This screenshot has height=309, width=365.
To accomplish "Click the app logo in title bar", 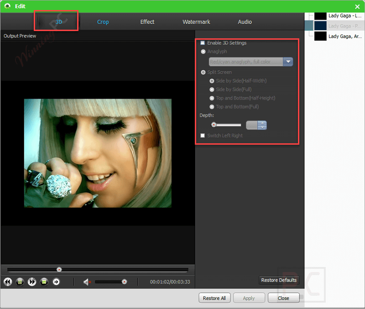I will pyautogui.click(x=7, y=6).
